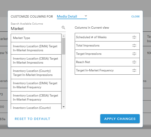Click the scrollbar down arrow
The image size is (151, 137).
(63, 107)
